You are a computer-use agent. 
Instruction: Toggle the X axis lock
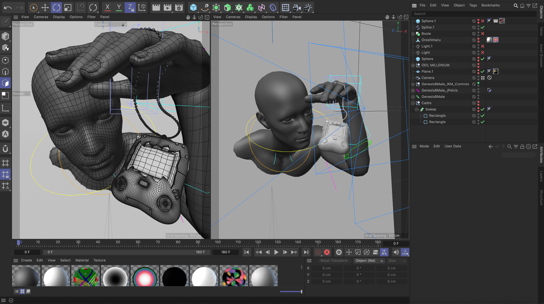pos(107,8)
